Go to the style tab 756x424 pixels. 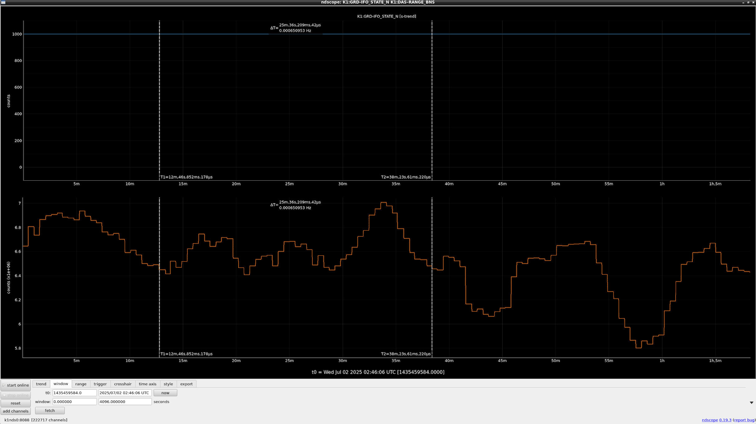click(168, 384)
